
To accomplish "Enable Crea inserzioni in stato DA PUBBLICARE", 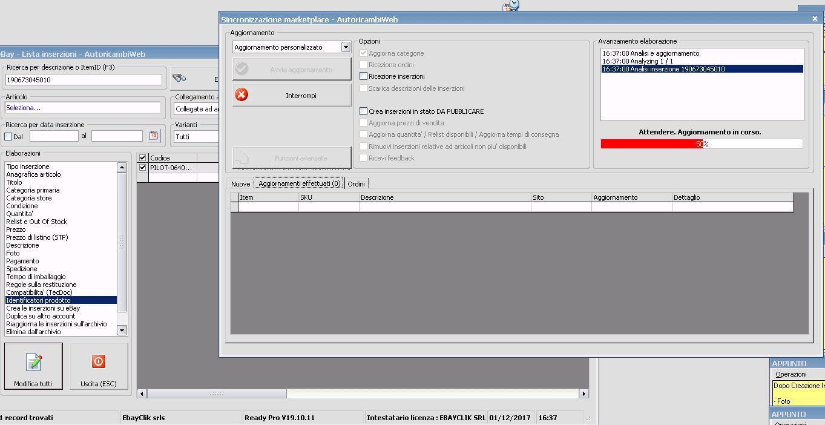I will 363,111.
